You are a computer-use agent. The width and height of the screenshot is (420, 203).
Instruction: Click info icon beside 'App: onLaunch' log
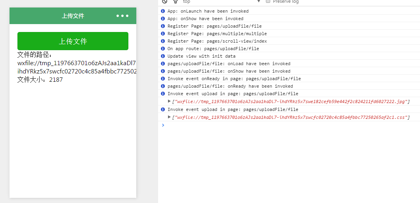pyautogui.click(x=162, y=11)
